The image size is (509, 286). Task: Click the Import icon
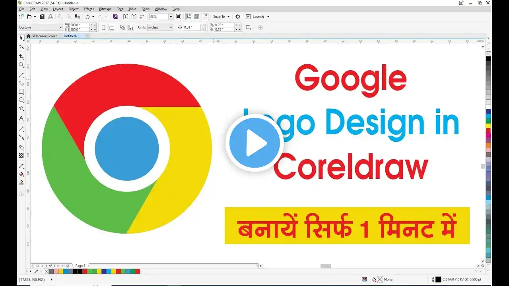(x=126, y=17)
